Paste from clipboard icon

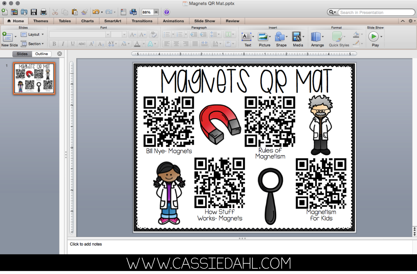tap(75, 12)
